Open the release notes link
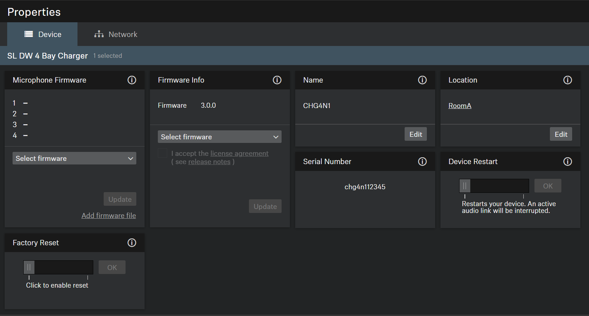Screen dimensions: 589x316 coord(209,162)
